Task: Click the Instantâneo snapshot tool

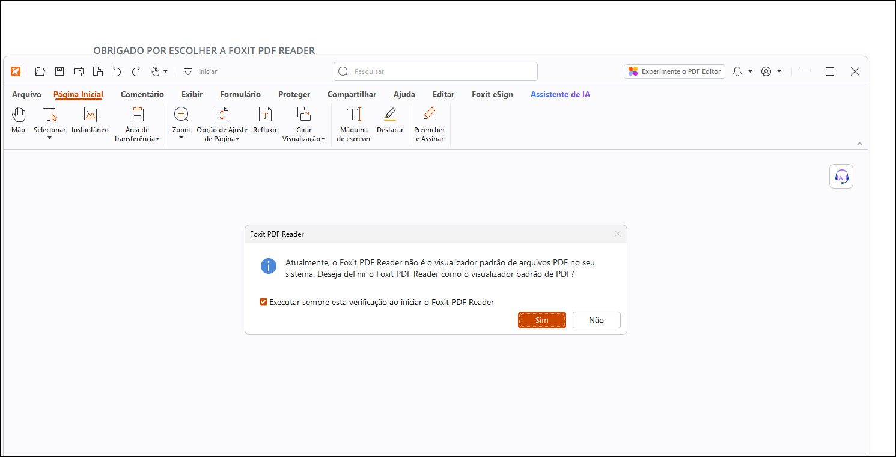Action: [x=90, y=120]
